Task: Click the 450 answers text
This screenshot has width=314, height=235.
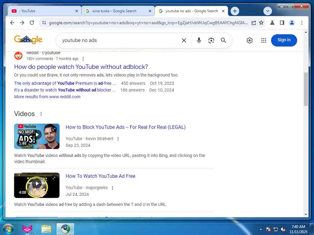Action: [133, 83]
